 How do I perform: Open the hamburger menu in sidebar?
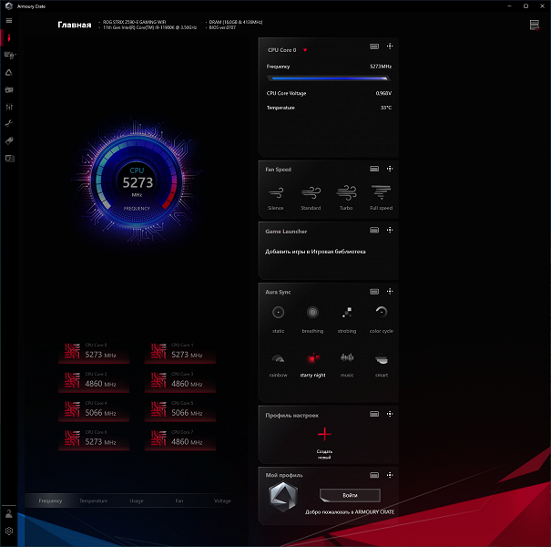pos(9,21)
